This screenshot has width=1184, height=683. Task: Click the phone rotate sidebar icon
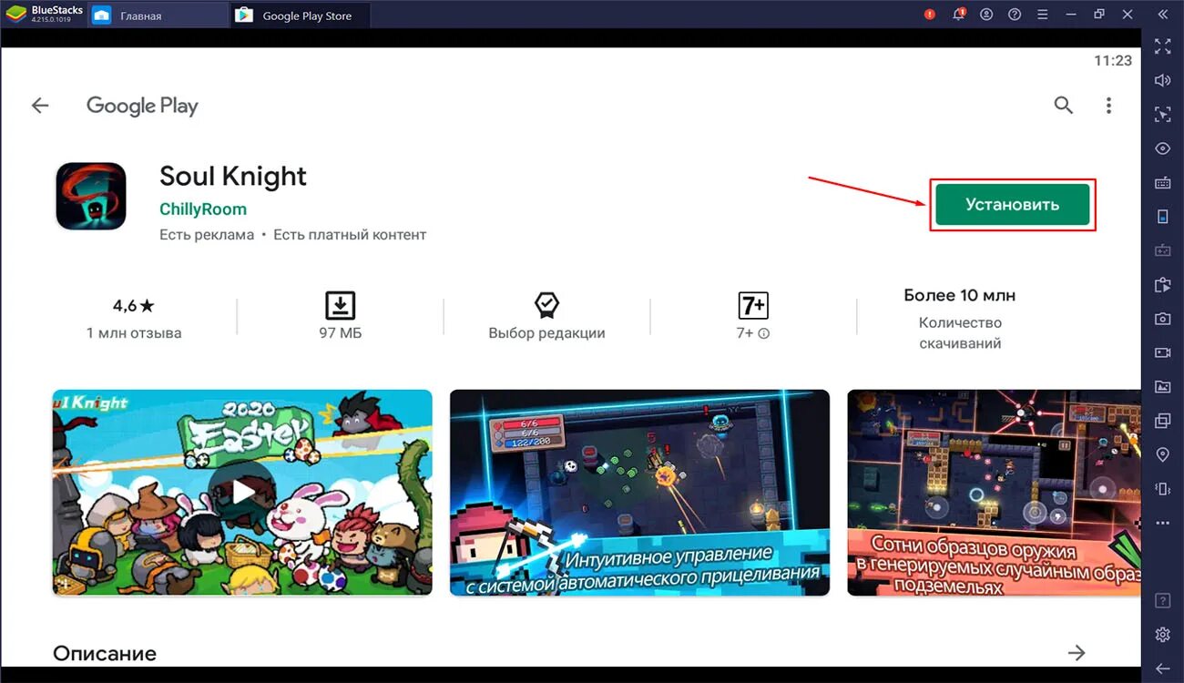[x=1162, y=217]
